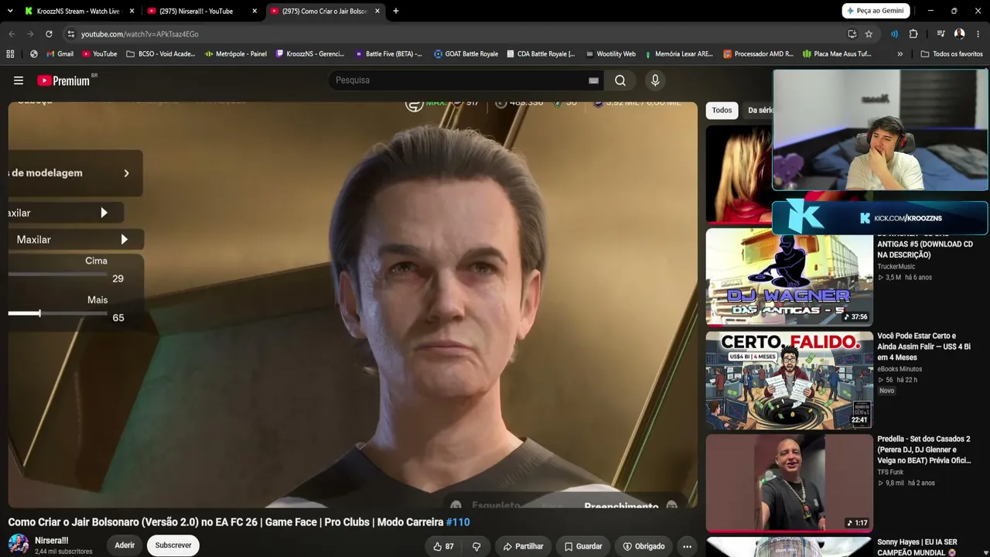This screenshot has width=990, height=557.
Task: Open more actions ellipsis below video
Action: [687, 546]
